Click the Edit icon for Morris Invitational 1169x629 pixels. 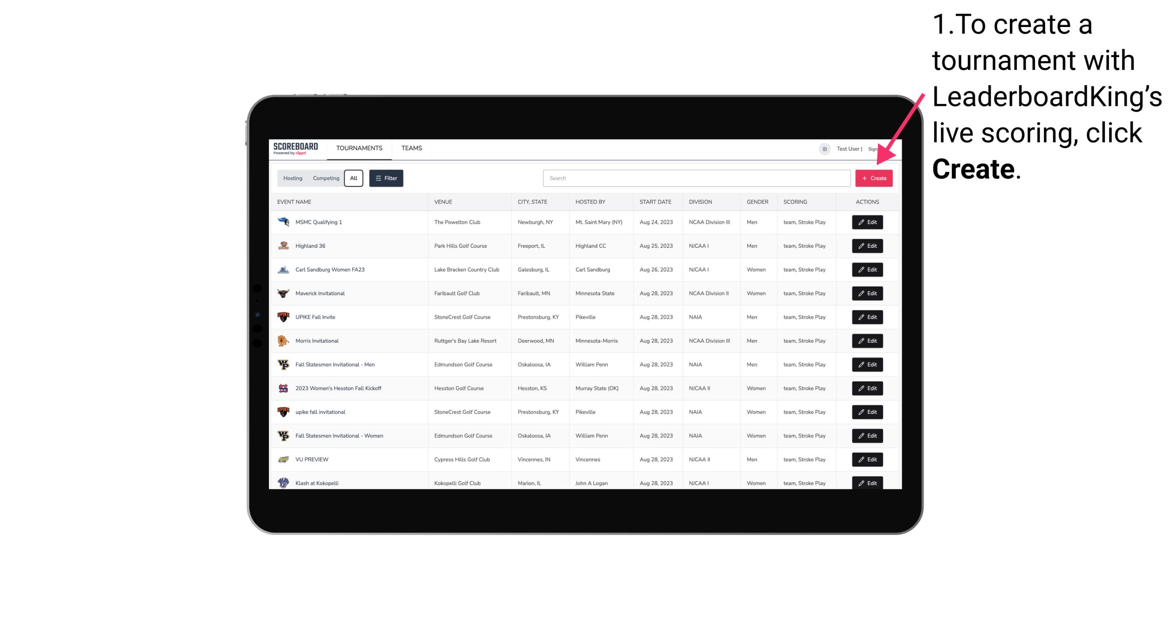click(867, 341)
